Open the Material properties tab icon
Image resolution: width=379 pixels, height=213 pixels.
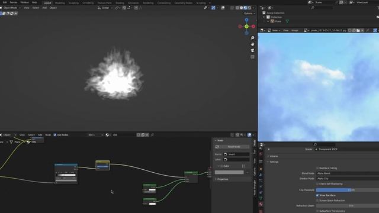point(261,204)
